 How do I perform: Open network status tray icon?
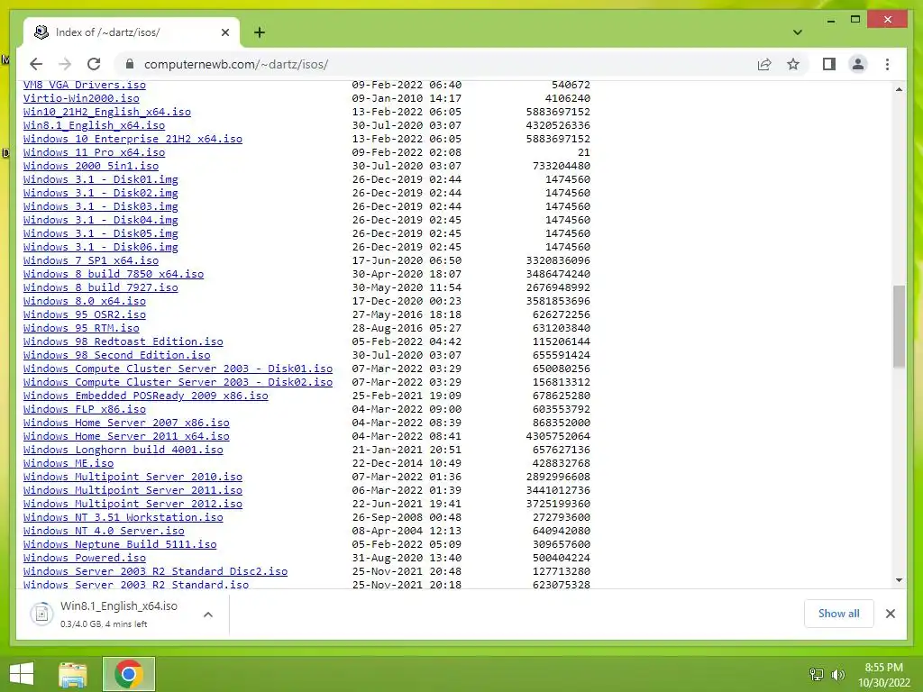tap(817, 674)
